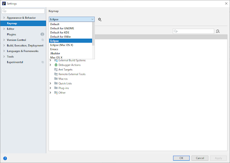
Task: Click the Cancel button
Action: coord(200,158)
